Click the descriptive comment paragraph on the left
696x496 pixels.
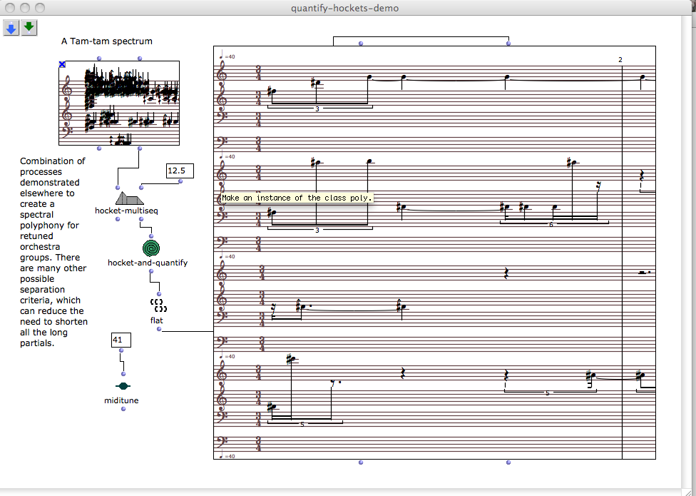click(x=53, y=252)
